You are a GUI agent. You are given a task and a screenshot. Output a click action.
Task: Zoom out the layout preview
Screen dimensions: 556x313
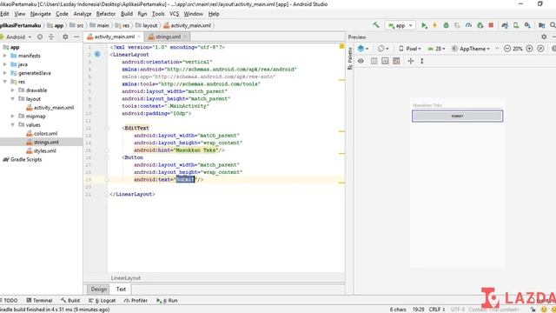pos(507,49)
